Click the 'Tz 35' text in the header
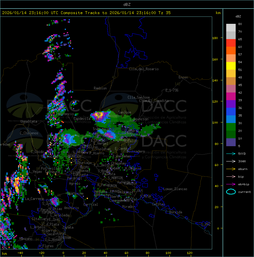 (165, 13)
